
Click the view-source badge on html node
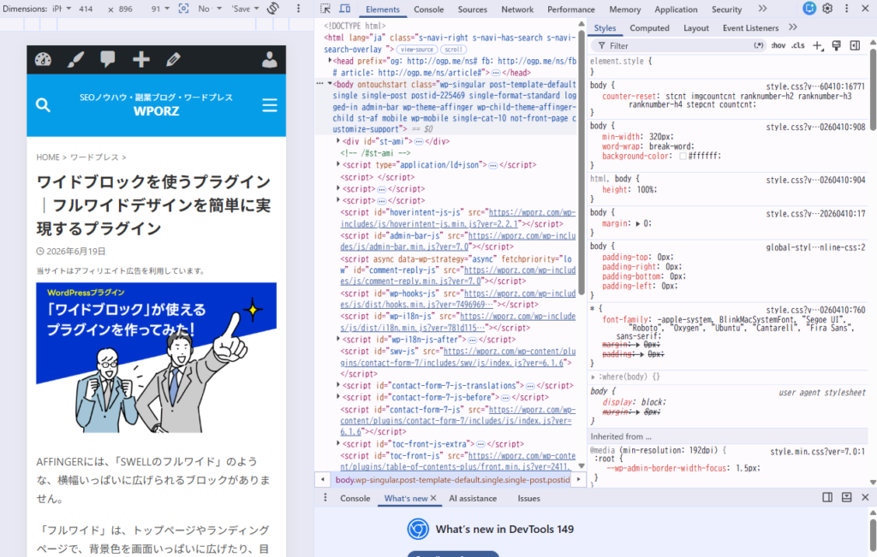click(417, 49)
